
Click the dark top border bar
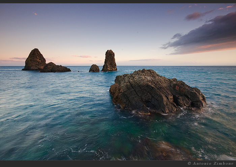click(x=118, y=2)
